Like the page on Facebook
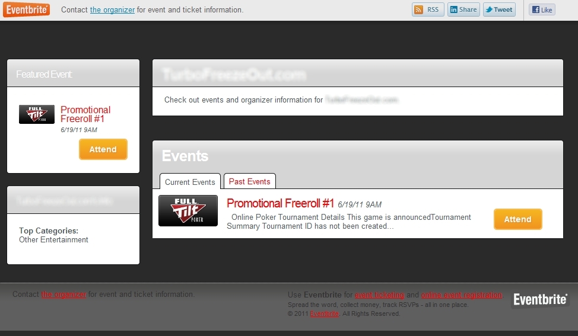578x336 pixels. click(x=542, y=9)
